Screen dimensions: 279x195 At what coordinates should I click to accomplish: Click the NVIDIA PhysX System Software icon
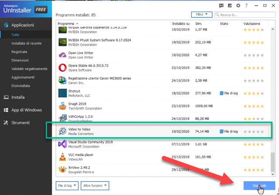63,43
